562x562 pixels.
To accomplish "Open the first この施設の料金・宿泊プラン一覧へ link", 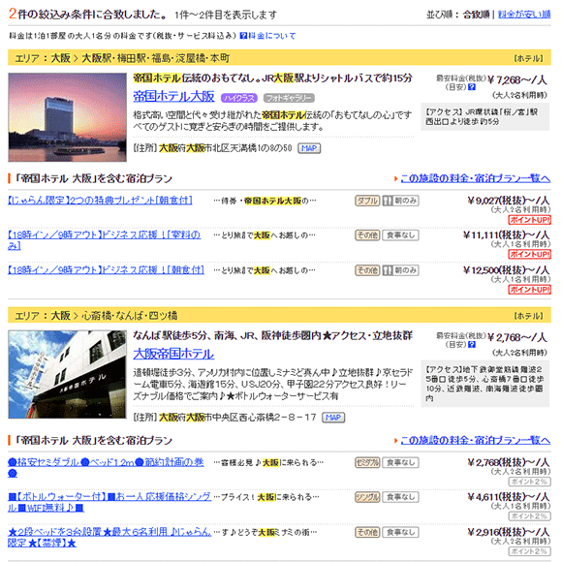I will [x=475, y=178].
